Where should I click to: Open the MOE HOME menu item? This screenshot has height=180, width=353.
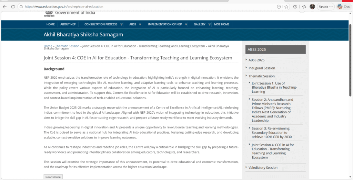click(222, 24)
